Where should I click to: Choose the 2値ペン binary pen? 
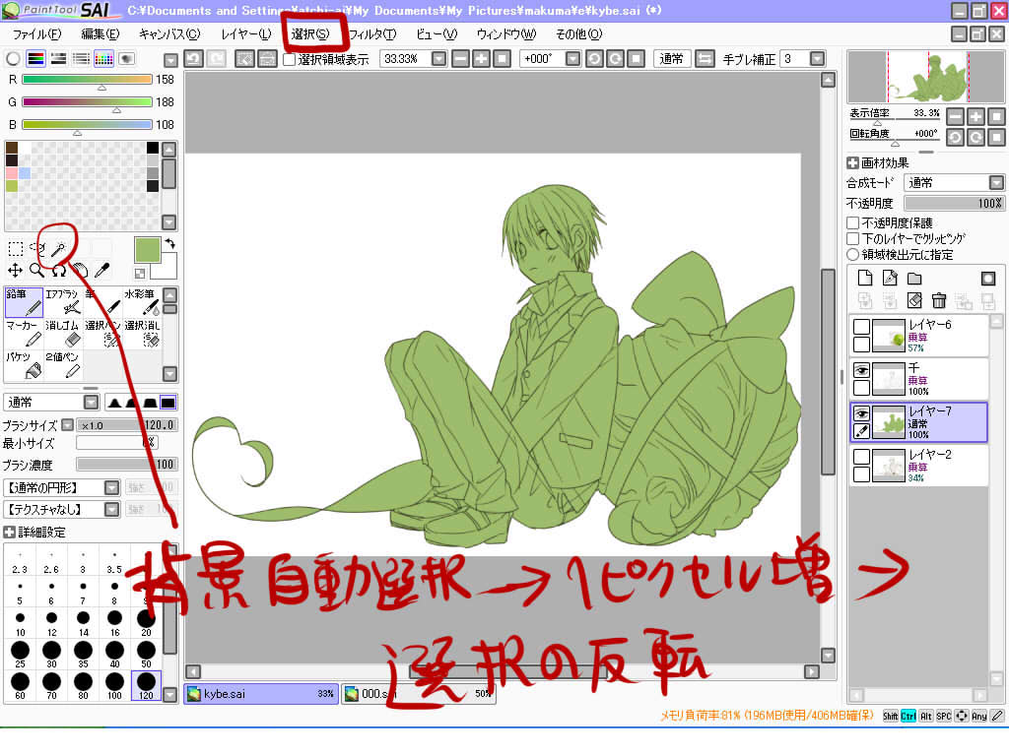click(63, 365)
